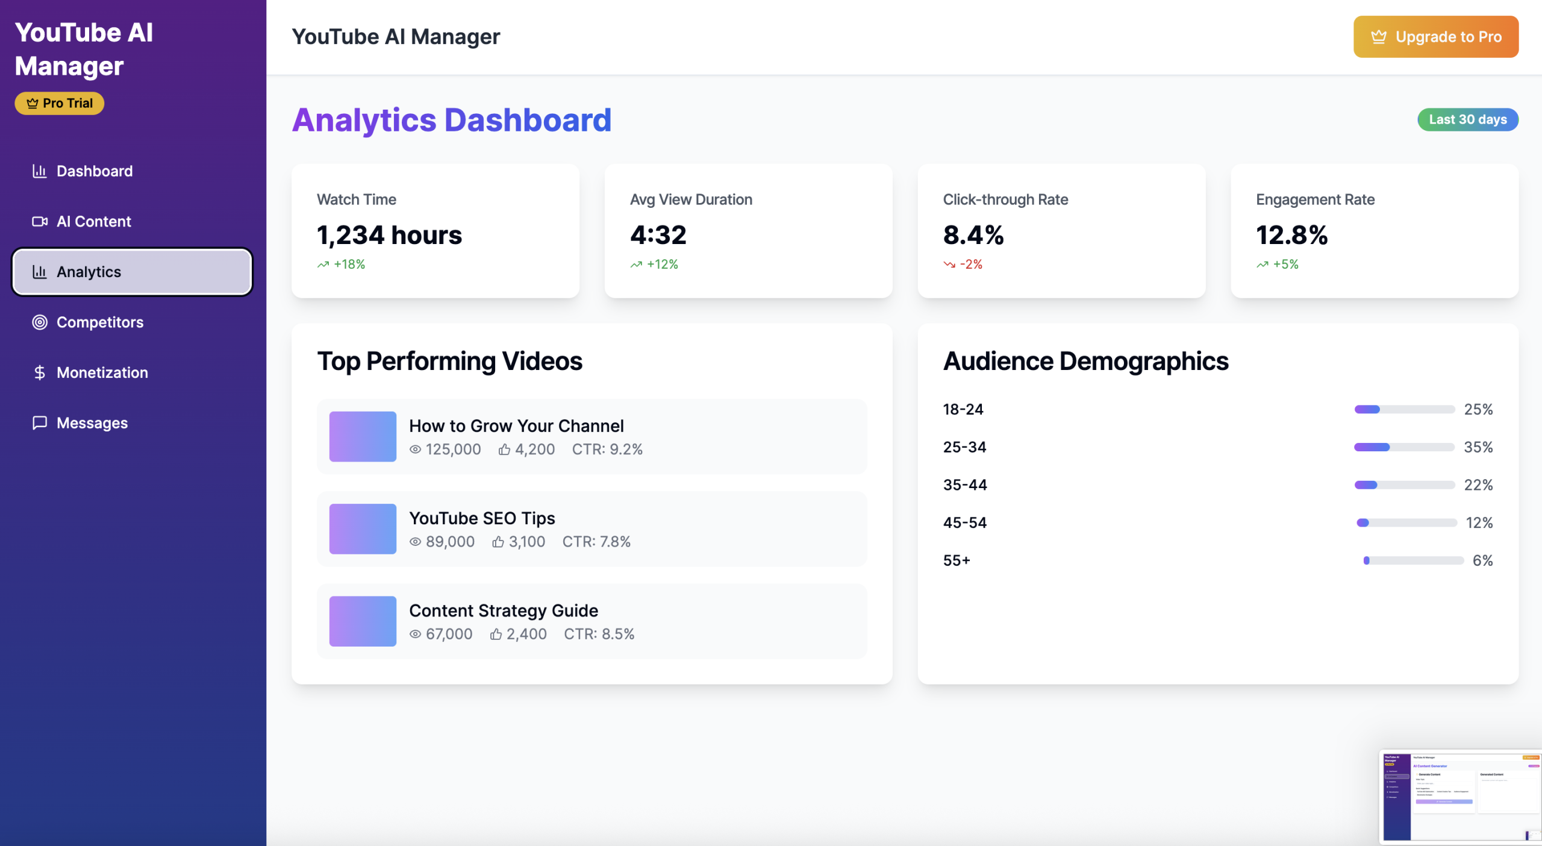Click the CTR: 7.8% text

click(x=596, y=542)
